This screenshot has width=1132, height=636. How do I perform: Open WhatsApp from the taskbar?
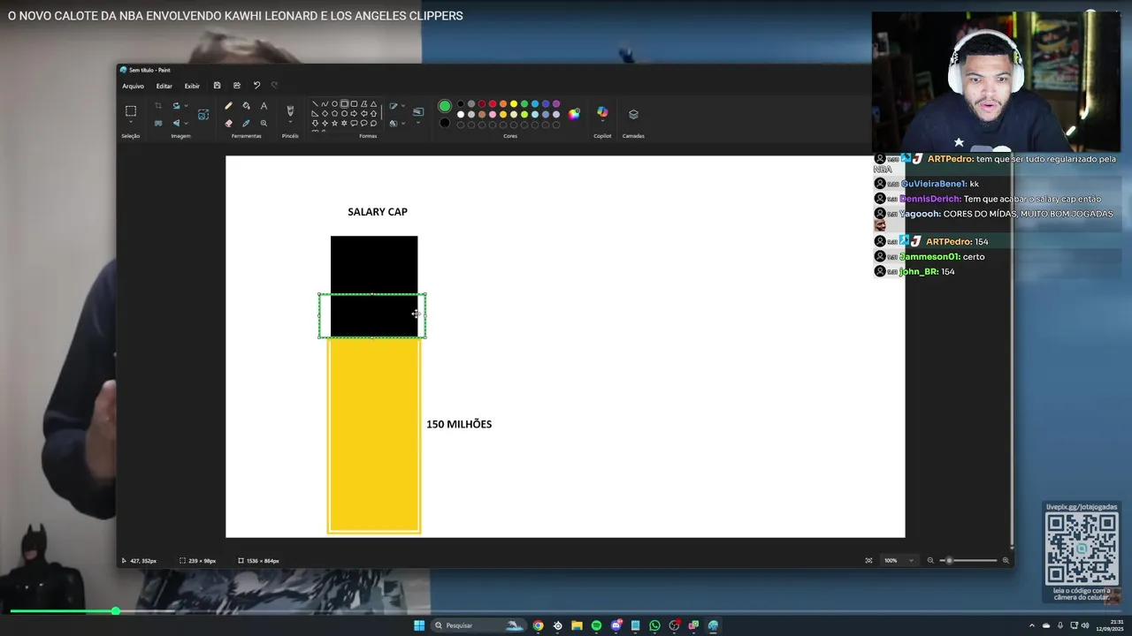pos(654,625)
